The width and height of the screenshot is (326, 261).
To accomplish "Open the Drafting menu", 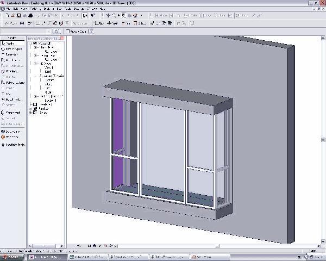I will (48, 9).
